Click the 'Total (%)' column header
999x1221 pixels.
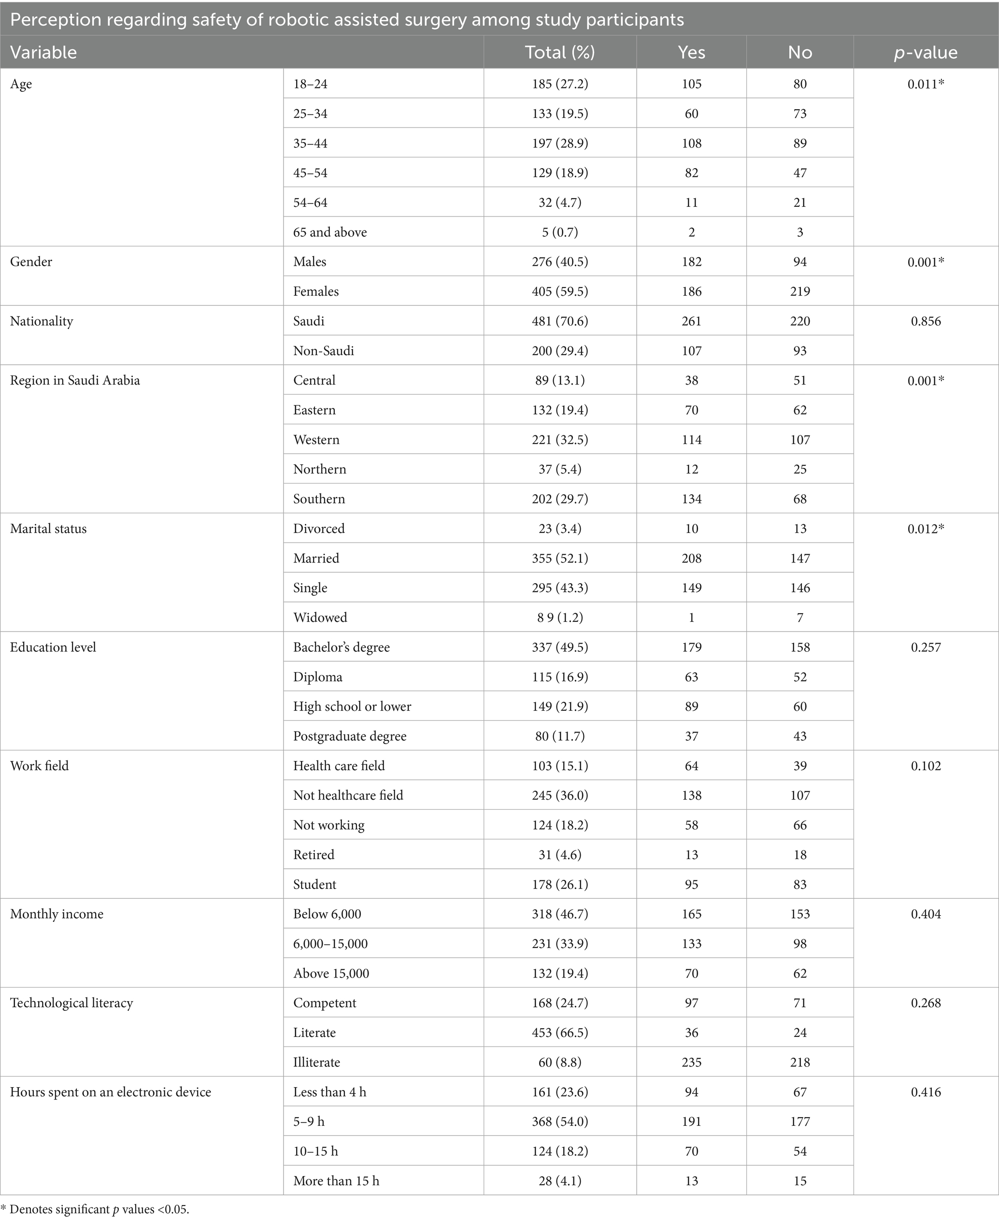pyautogui.click(x=559, y=52)
